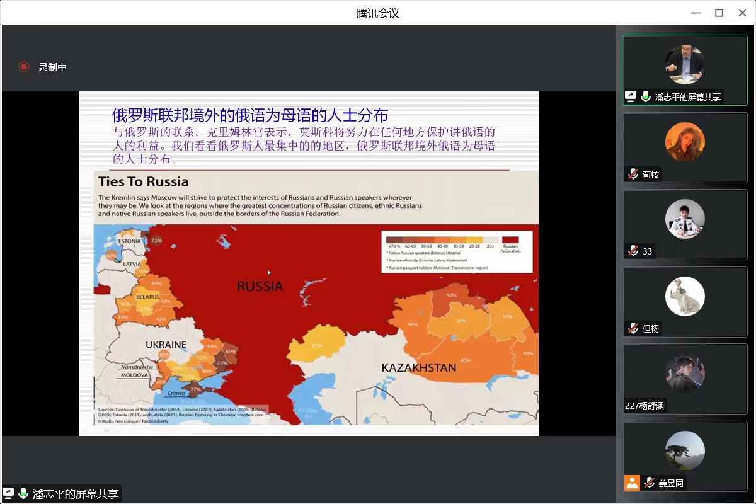Screen dimensions: 756x504
Task: Select 潘志平's video thumbnail
Action: (x=684, y=65)
